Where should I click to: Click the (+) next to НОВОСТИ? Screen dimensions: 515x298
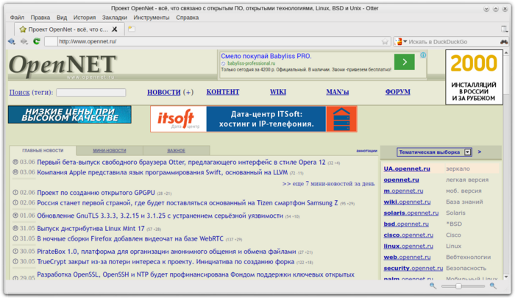click(188, 92)
